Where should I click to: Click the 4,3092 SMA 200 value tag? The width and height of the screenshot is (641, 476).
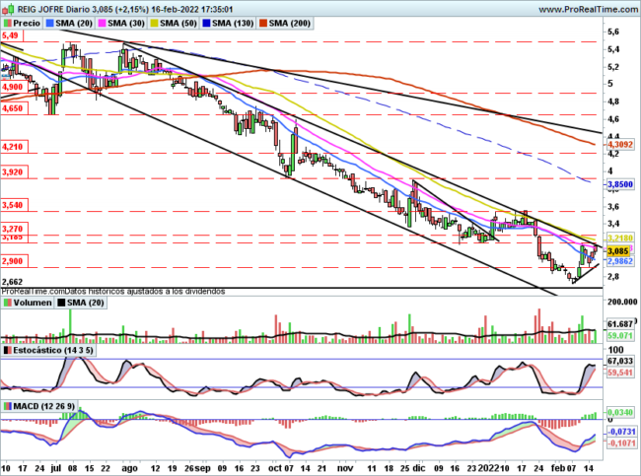tap(619, 145)
